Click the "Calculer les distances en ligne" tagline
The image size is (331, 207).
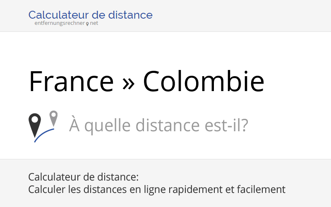[x=97, y=189]
